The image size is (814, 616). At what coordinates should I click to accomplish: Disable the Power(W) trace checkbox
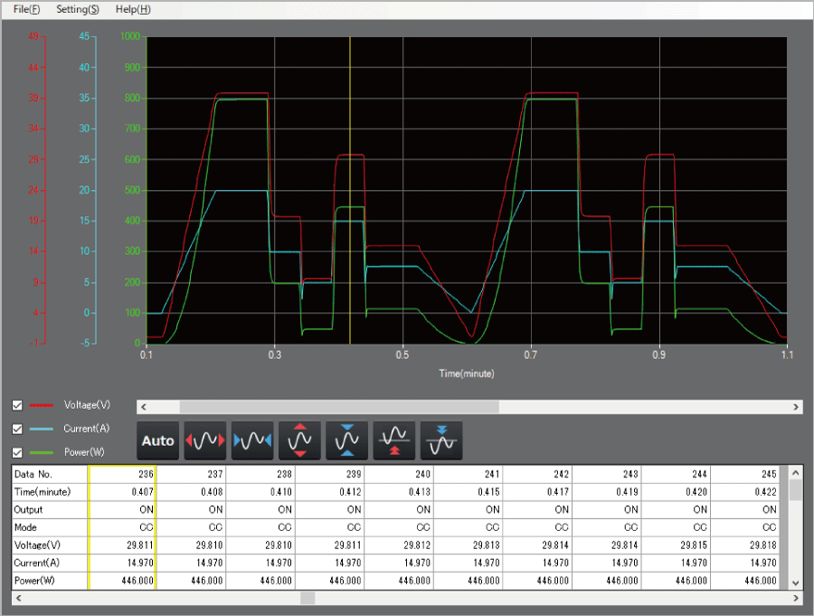click(17, 451)
